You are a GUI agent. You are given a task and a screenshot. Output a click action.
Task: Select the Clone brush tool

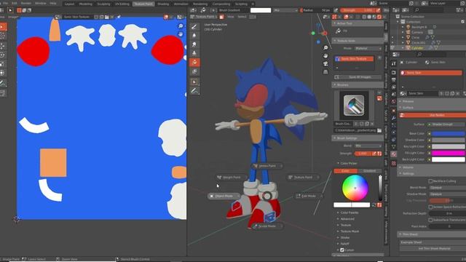click(x=194, y=53)
